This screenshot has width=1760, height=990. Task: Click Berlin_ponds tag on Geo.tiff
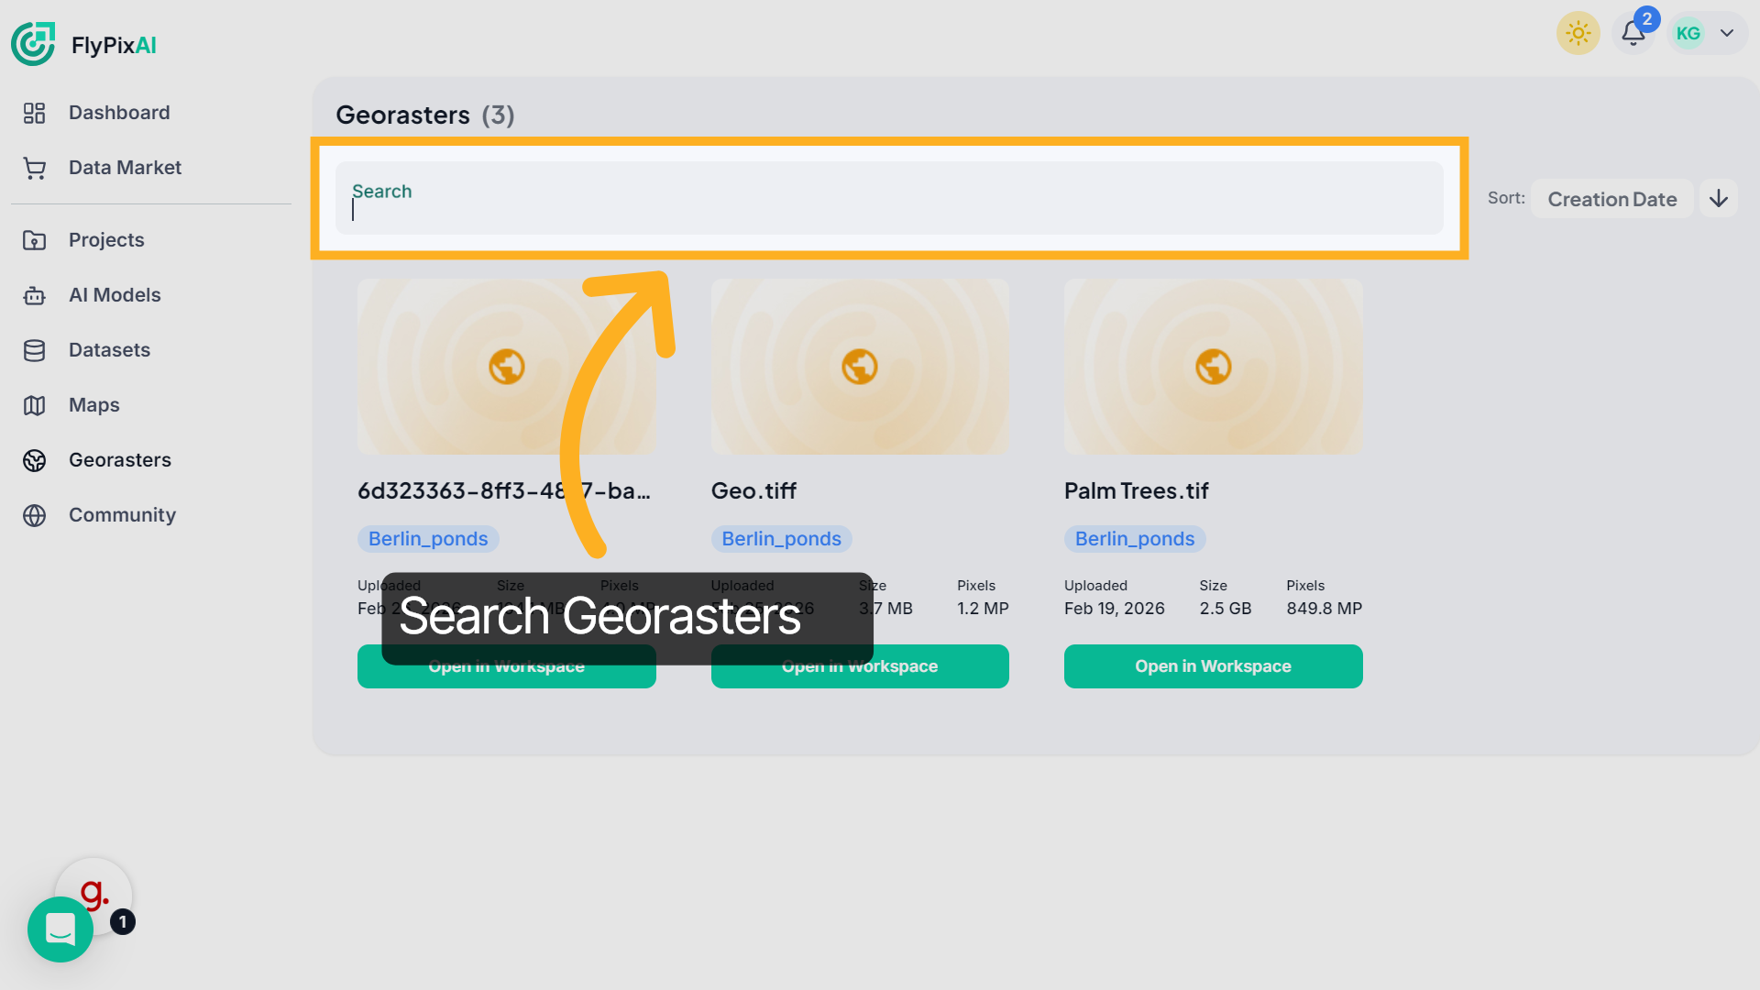pos(781,539)
